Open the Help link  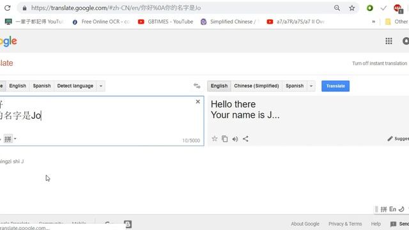(x=376, y=224)
